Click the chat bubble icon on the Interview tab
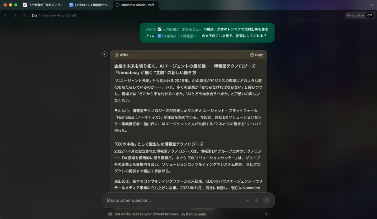This screenshot has height=219, width=377. coord(117,5)
